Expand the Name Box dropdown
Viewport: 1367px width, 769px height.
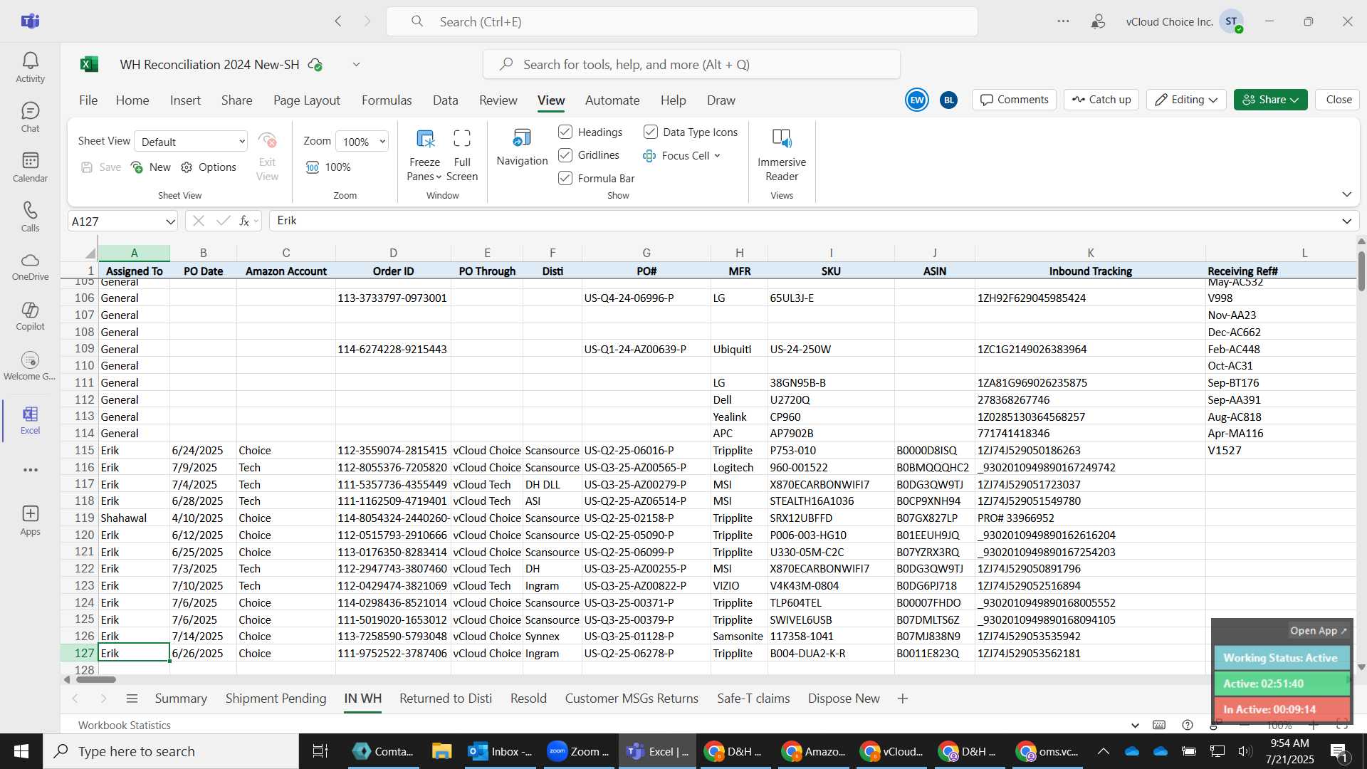point(170,221)
